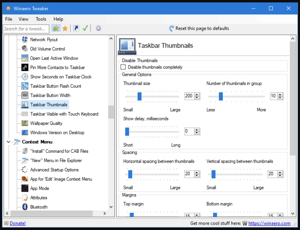Open the Tools menu

(41, 19)
